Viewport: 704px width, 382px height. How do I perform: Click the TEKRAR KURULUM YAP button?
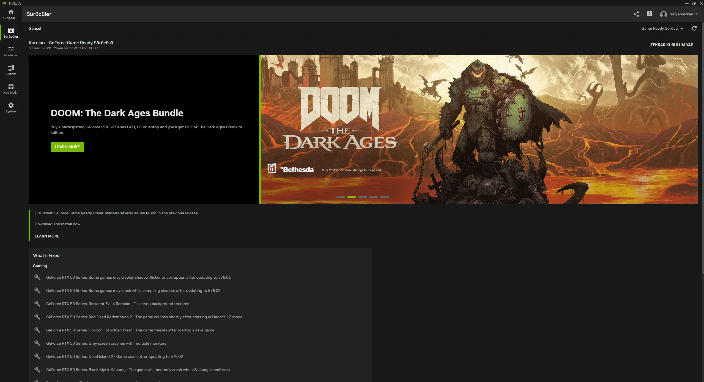coord(672,45)
